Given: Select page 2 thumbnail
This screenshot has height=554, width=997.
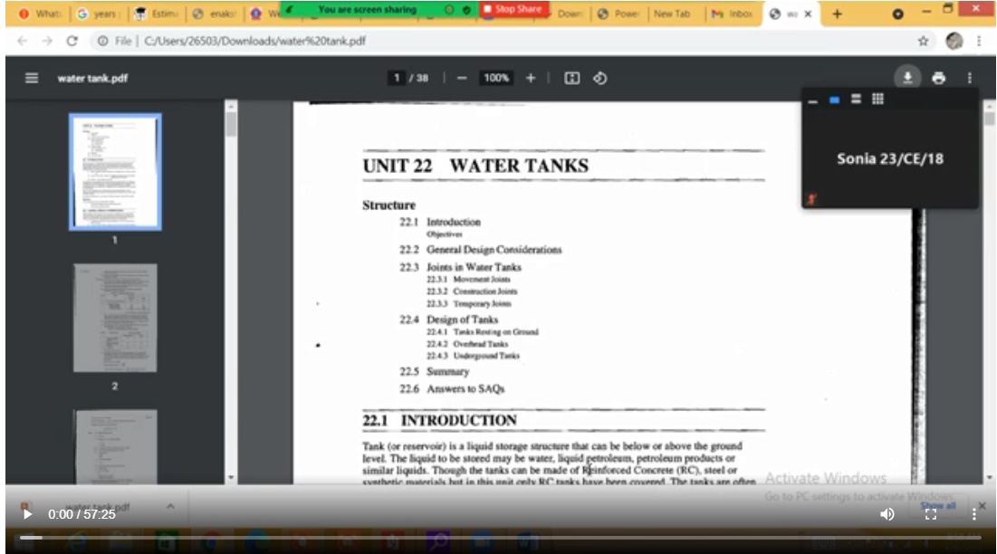Looking at the screenshot, I should click(x=115, y=318).
